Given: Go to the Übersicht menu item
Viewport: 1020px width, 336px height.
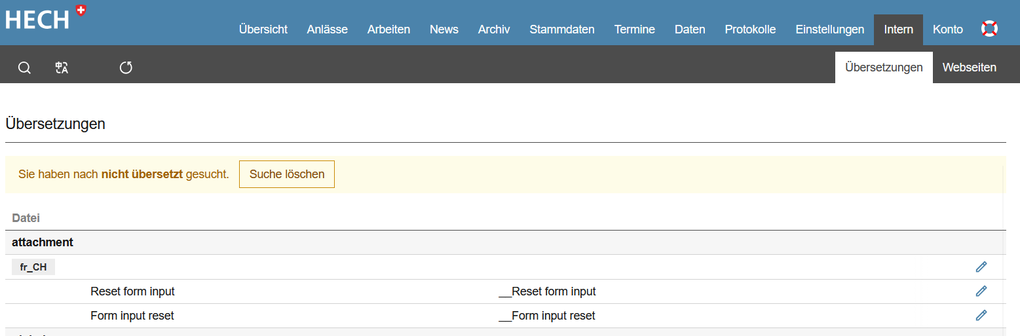Looking at the screenshot, I should click(263, 29).
